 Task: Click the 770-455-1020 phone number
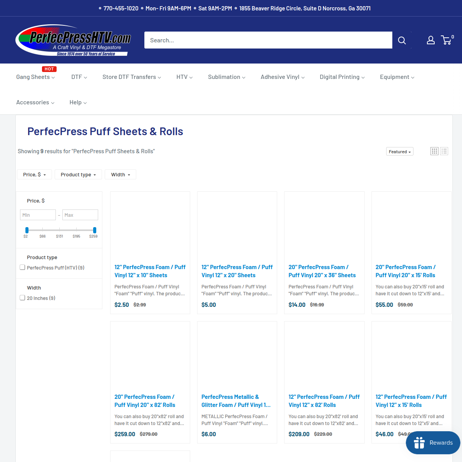pos(121,8)
